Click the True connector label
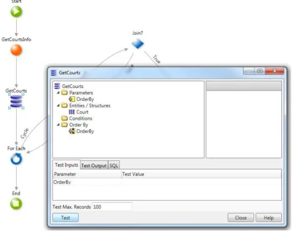 point(157,60)
